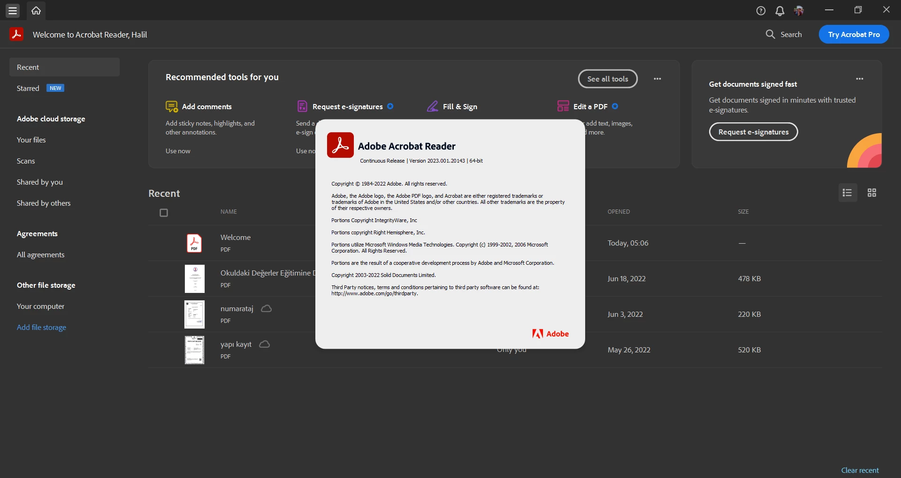
Task: Open the Okuldaki Değerler Eğitimine thumbnail
Action: coord(194,279)
